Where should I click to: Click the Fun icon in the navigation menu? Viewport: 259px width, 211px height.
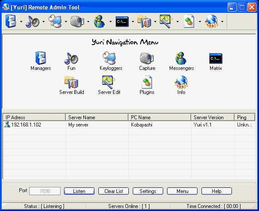pyautogui.click(x=71, y=59)
